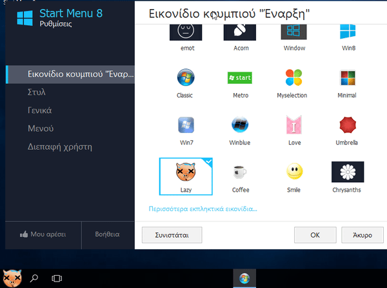Select the Win7 start button icon
Image resolution: width=387 pixels, height=288 pixels.
click(x=186, y=125)
